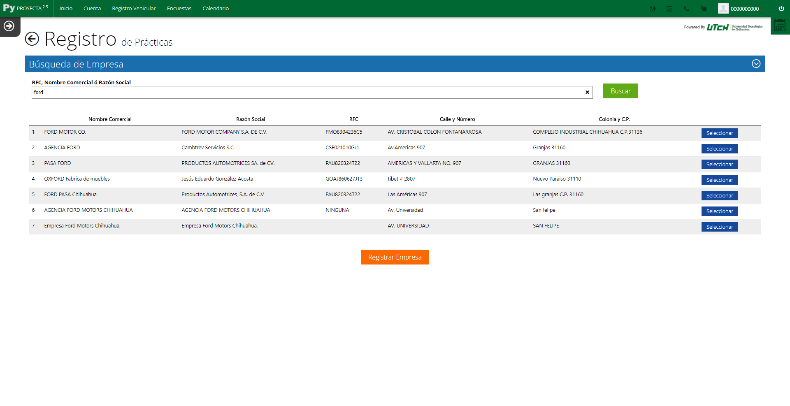Select FORD MOTOR CO. with Seleccionar
This screenshot has height=406, width=790.
click(720, 133)
